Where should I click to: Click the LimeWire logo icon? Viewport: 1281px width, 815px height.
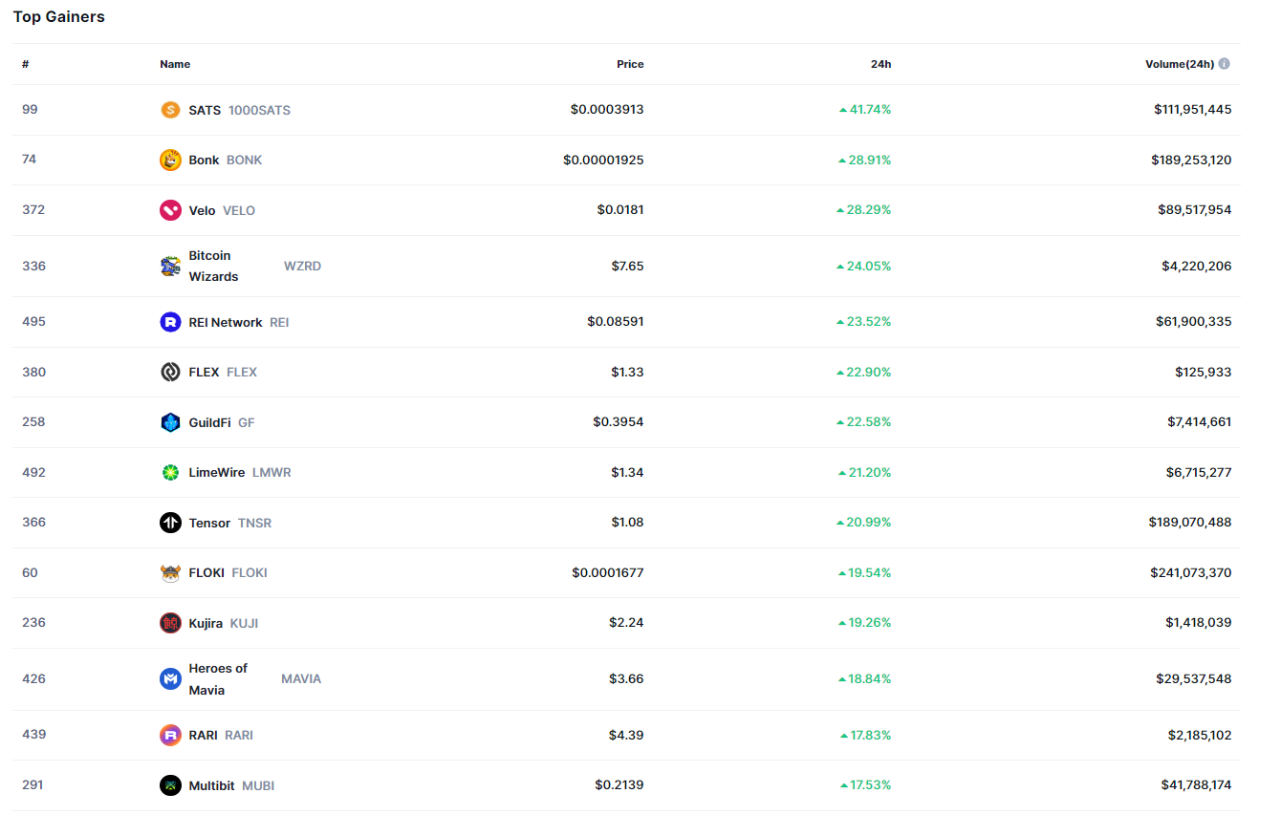(170, 472)
